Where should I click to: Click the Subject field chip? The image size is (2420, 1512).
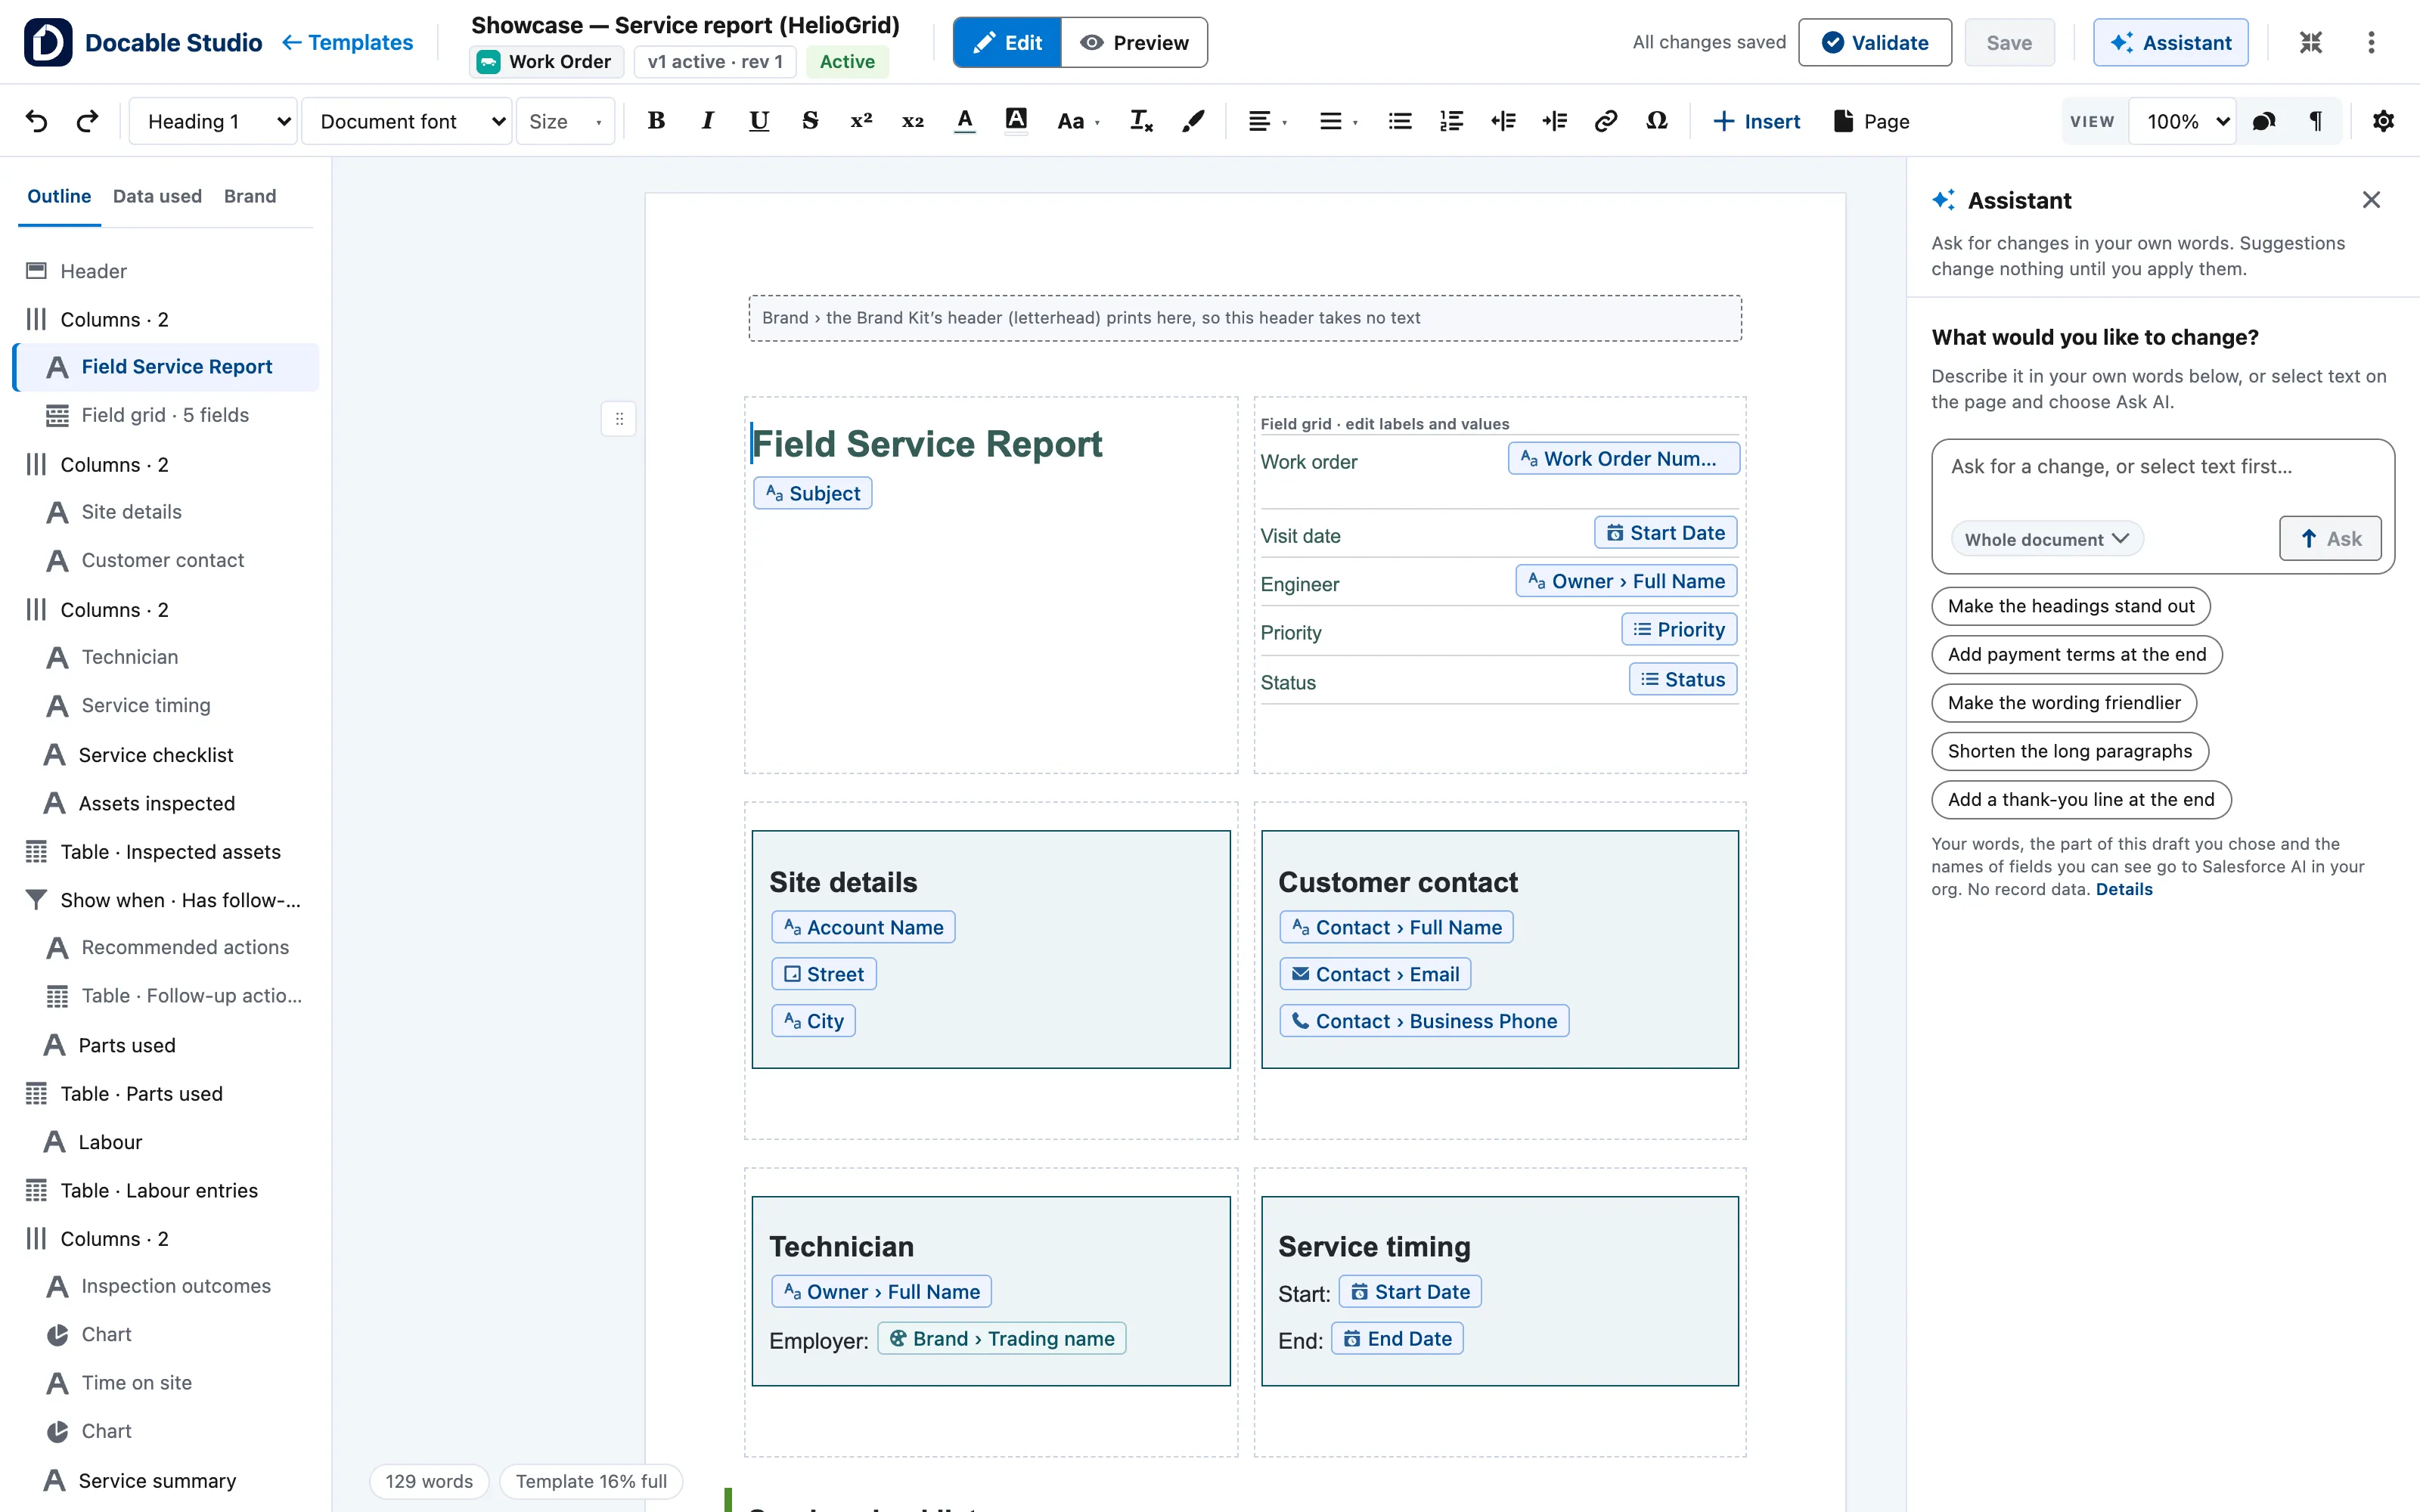tap(812, 493)
